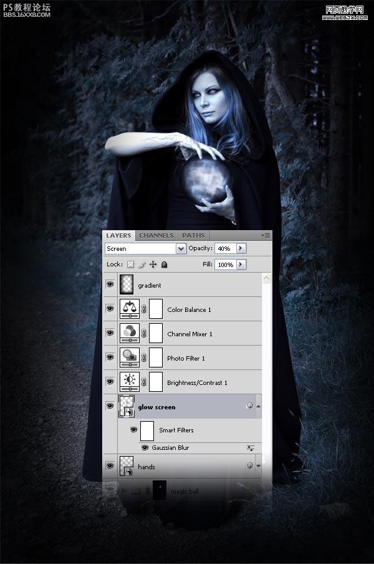Toggle Gaussian Blur filter visibility
Viewport: 374px width, 564px height.
click(x=145, y=447)
